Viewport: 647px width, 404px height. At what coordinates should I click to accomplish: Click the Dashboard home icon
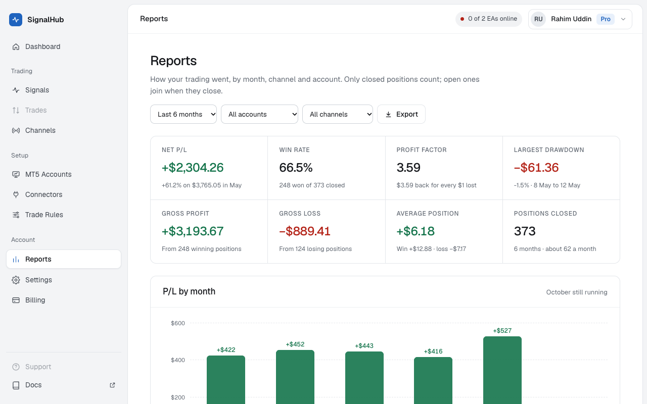click(16, 46)
